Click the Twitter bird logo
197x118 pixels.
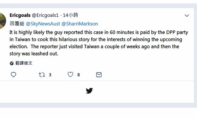coord(89,91)
